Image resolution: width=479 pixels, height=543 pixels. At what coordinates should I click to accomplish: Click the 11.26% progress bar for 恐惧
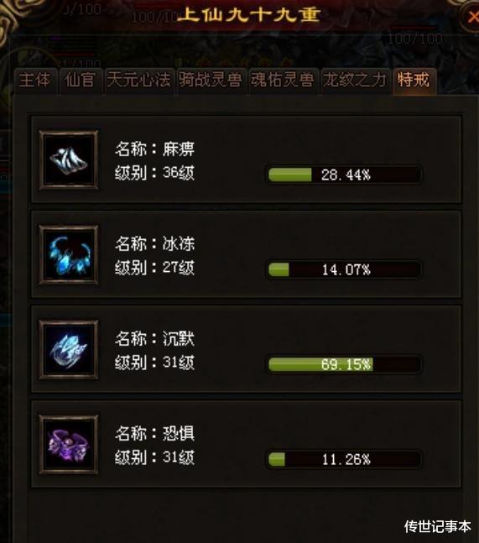[x=345, y=459]
